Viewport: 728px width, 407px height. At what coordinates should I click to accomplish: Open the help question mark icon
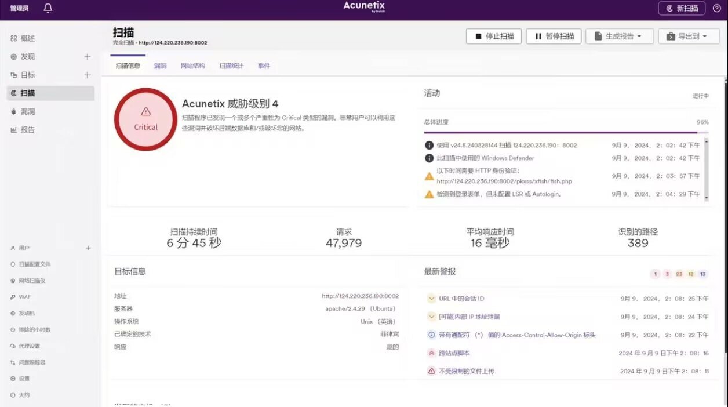(x=716, y=8)
